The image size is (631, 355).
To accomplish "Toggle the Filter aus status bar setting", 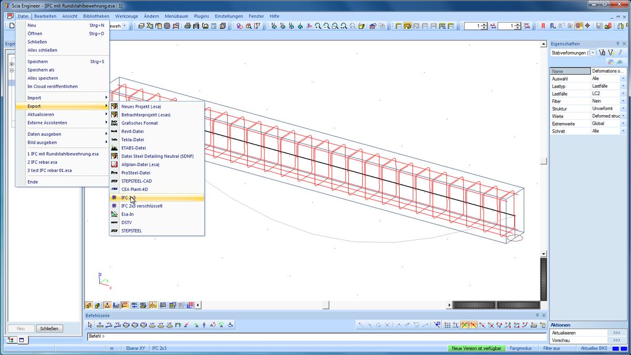I will point(552,348).
